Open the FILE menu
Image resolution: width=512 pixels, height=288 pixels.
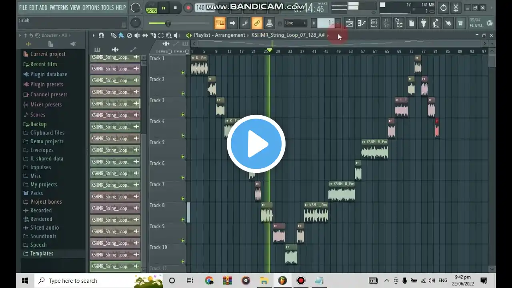pyautogui.click(x=23, y=8)
